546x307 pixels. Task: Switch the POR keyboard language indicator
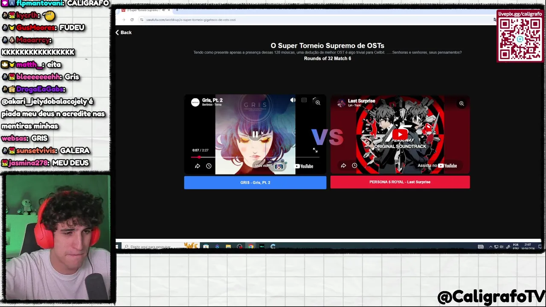(516, 246)
